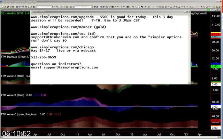Open the Notepad View menu

pyautogui.click(x=45, y=14)
